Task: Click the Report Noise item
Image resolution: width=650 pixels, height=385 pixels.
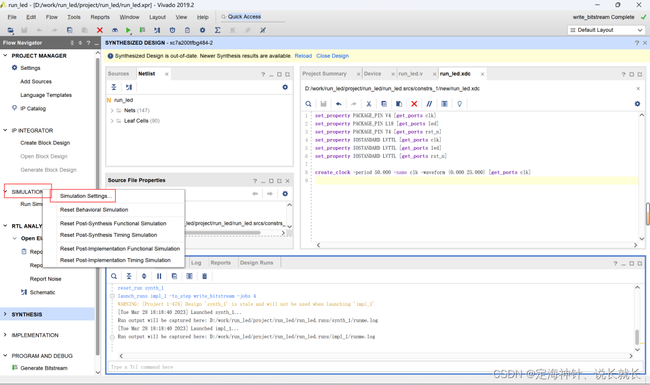Action: (x=46, y=279)
